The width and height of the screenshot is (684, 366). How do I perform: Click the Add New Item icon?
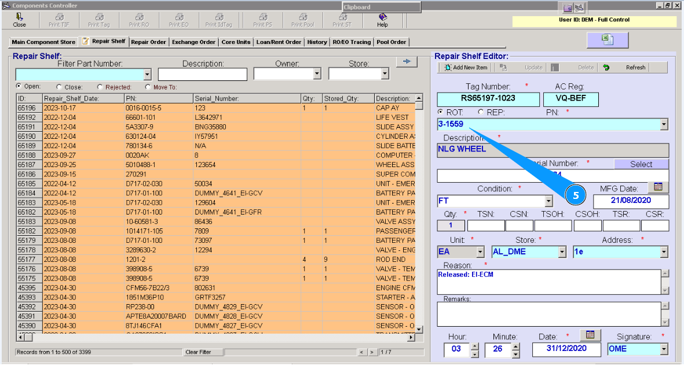[448, 68]
